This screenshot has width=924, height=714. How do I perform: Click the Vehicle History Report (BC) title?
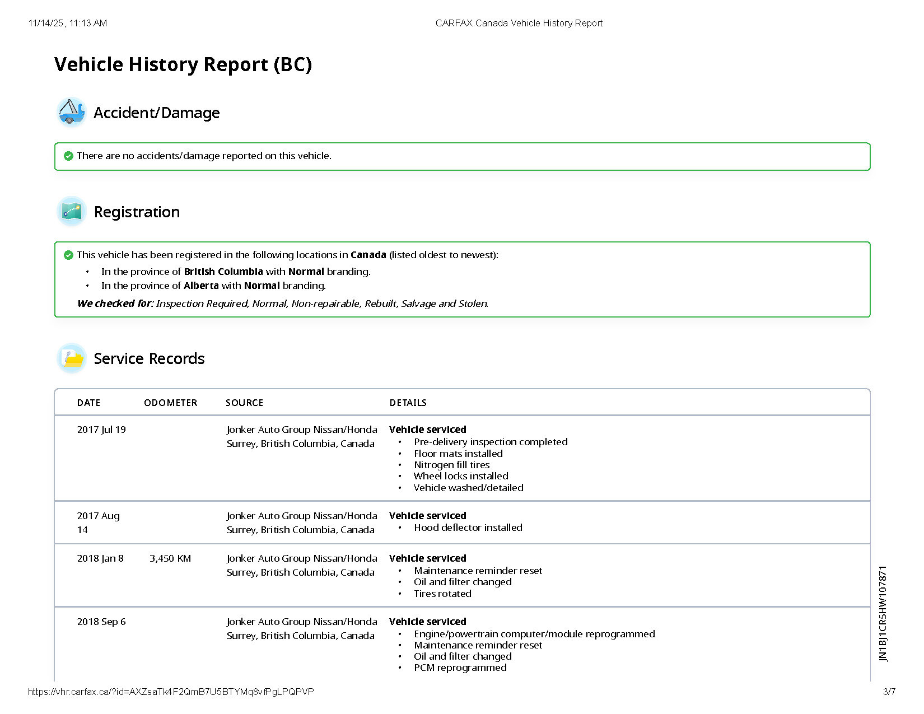click(183, 64)
